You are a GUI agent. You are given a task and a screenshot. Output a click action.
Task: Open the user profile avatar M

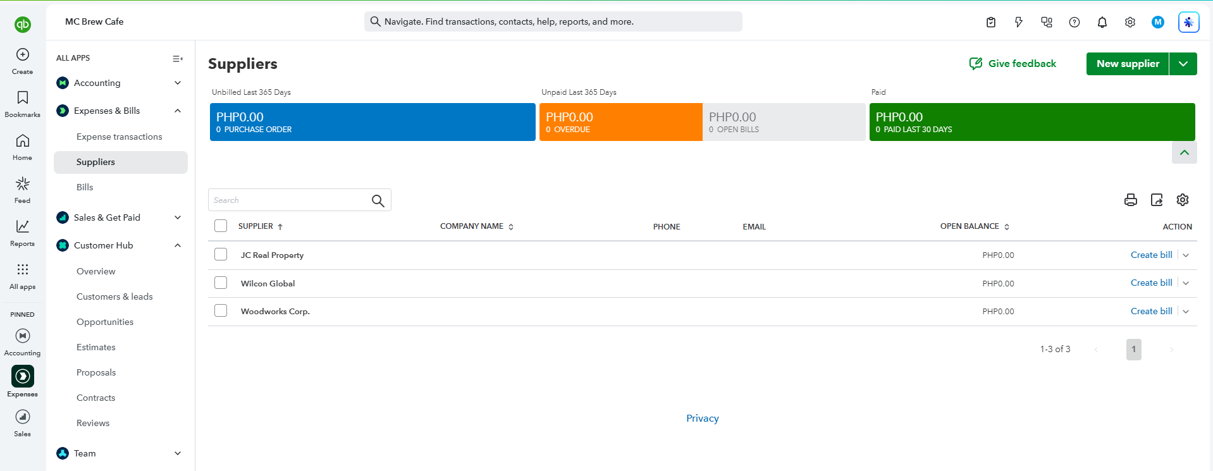(x=1158, y=22)
